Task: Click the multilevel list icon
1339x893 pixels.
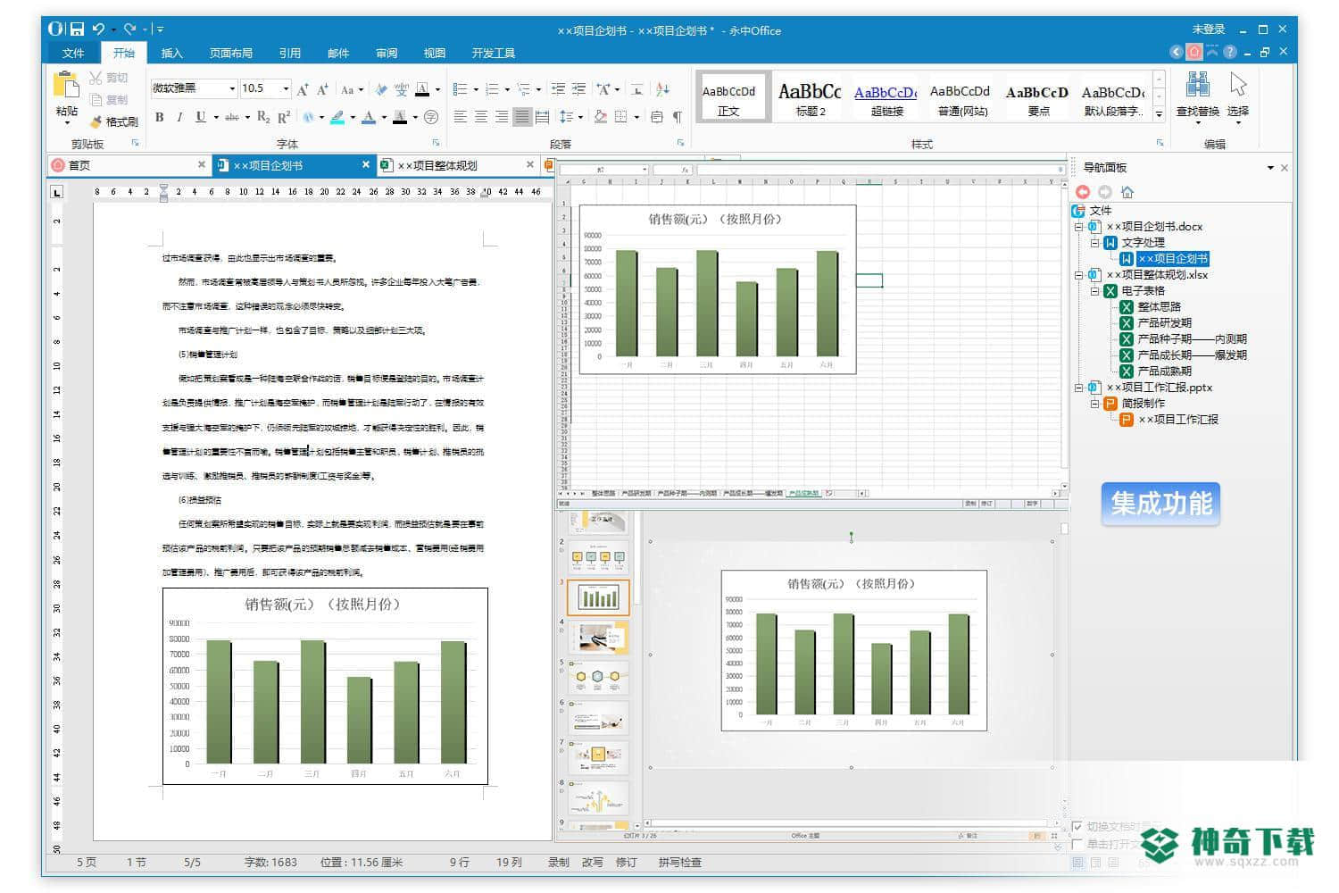Action: click(524, 89)
